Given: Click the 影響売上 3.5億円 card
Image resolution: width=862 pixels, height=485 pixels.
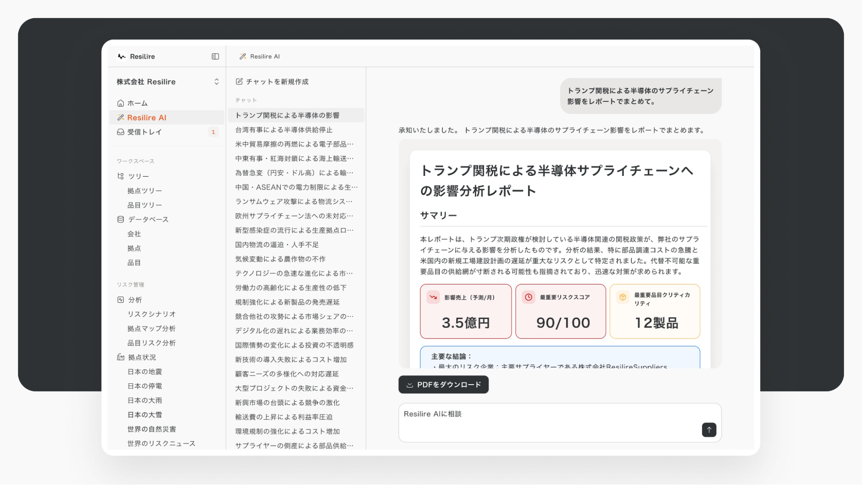Looking at the screenshot, I should click(466, 312).
